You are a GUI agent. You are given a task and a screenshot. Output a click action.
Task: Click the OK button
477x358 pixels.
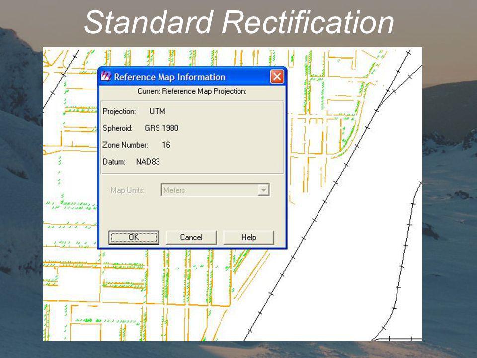point(134,238)
